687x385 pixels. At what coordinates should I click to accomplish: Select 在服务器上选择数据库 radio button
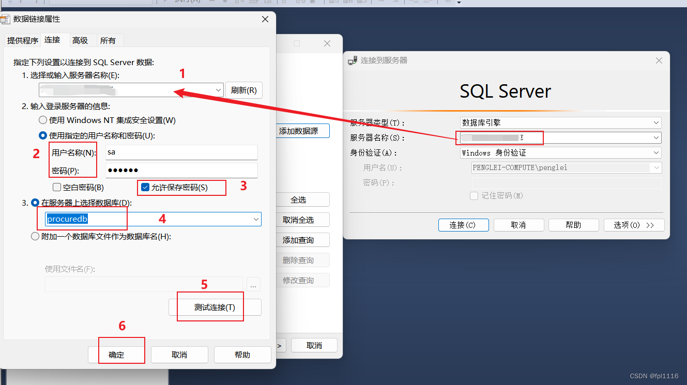coord(35,203)
